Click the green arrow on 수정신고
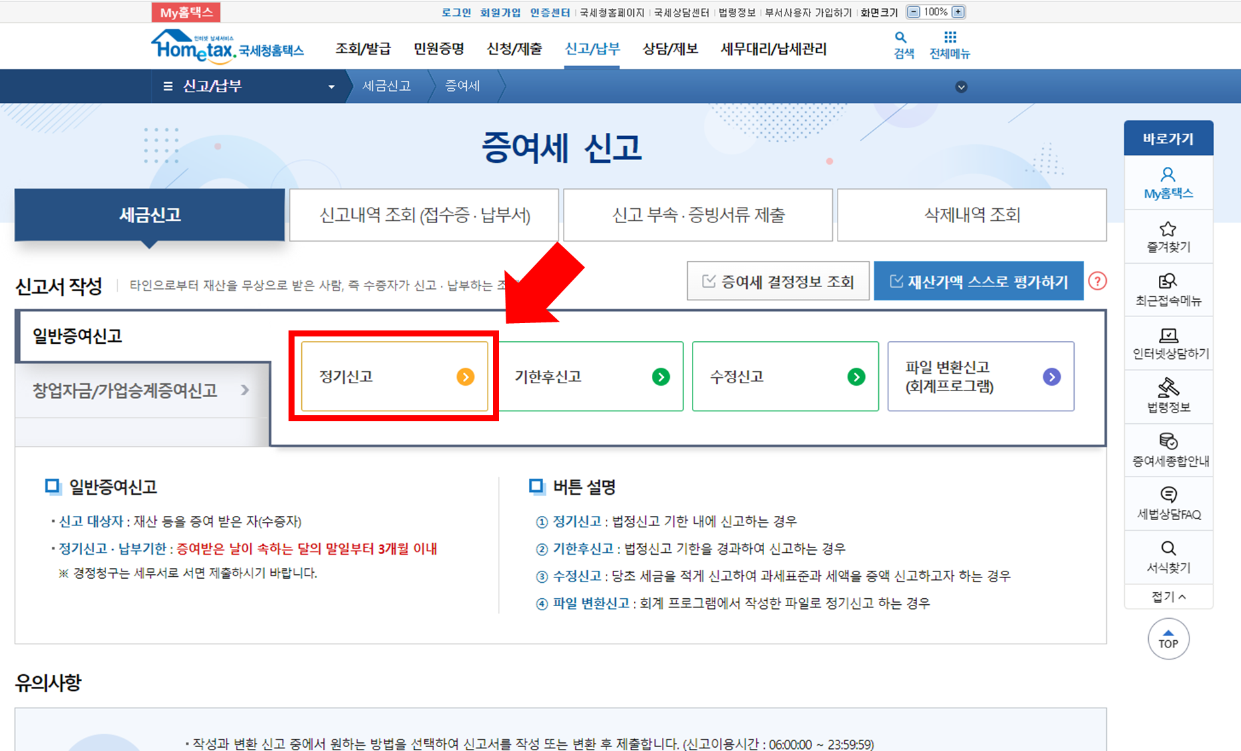This screenshot has width=1241, height=751. pyautogui.click(x=856, y=377)
